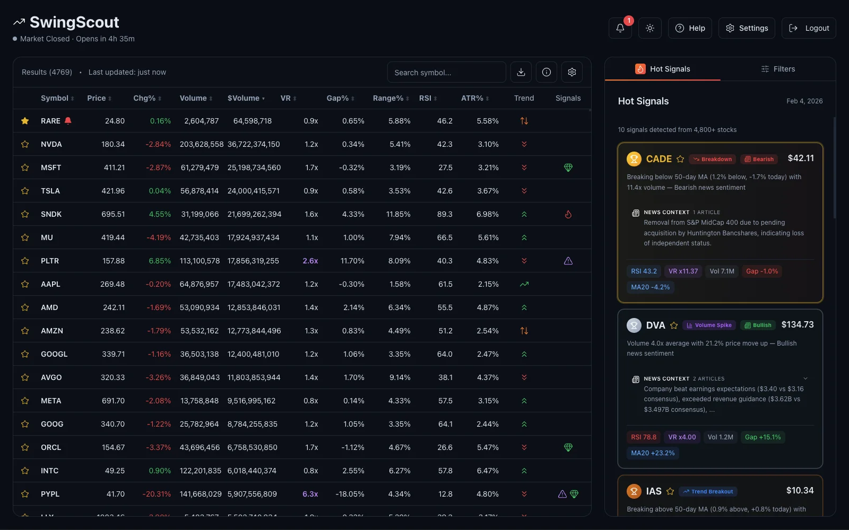Open the Help button

point(690,28)
